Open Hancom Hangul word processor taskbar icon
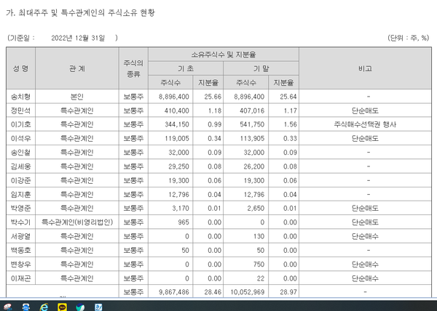The width and height of the screenshot is (437, 311). coord(98,307)
